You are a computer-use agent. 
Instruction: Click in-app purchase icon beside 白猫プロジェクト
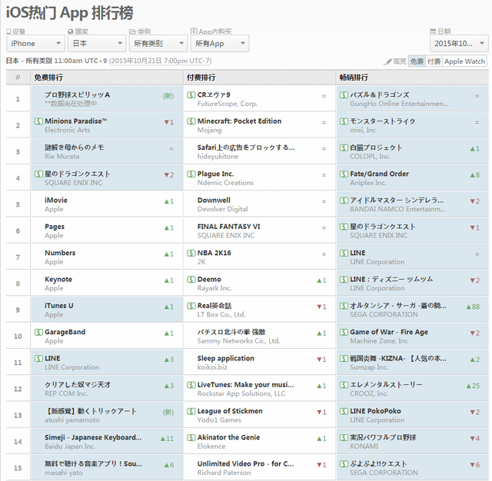344,148
